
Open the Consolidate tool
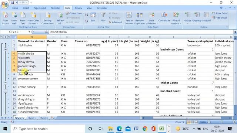point(164,17)
